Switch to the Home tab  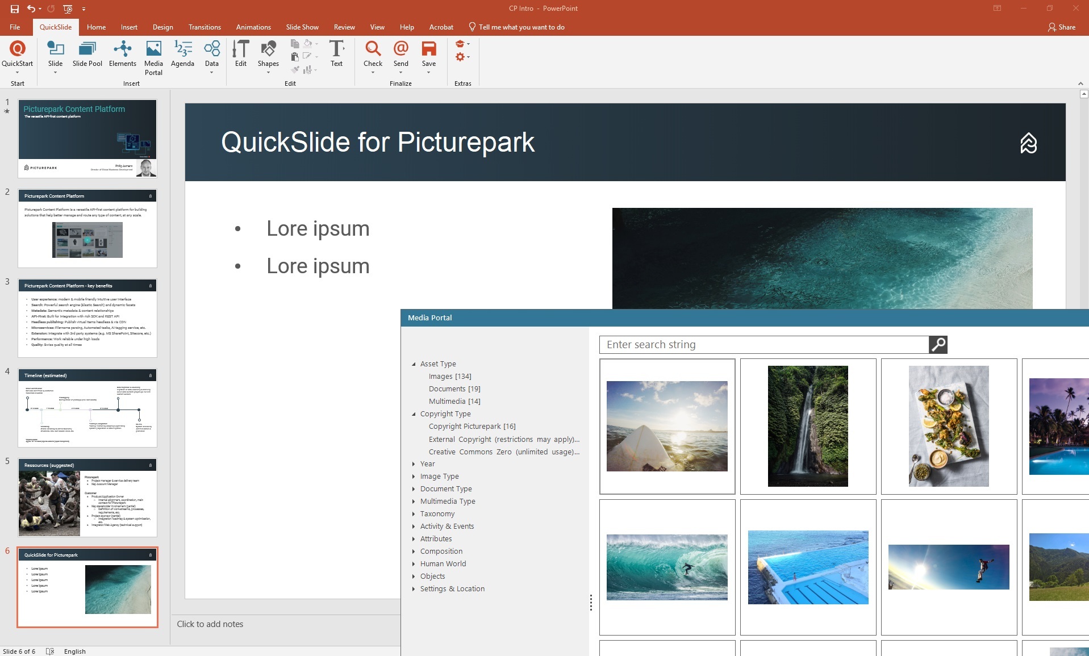96,27
